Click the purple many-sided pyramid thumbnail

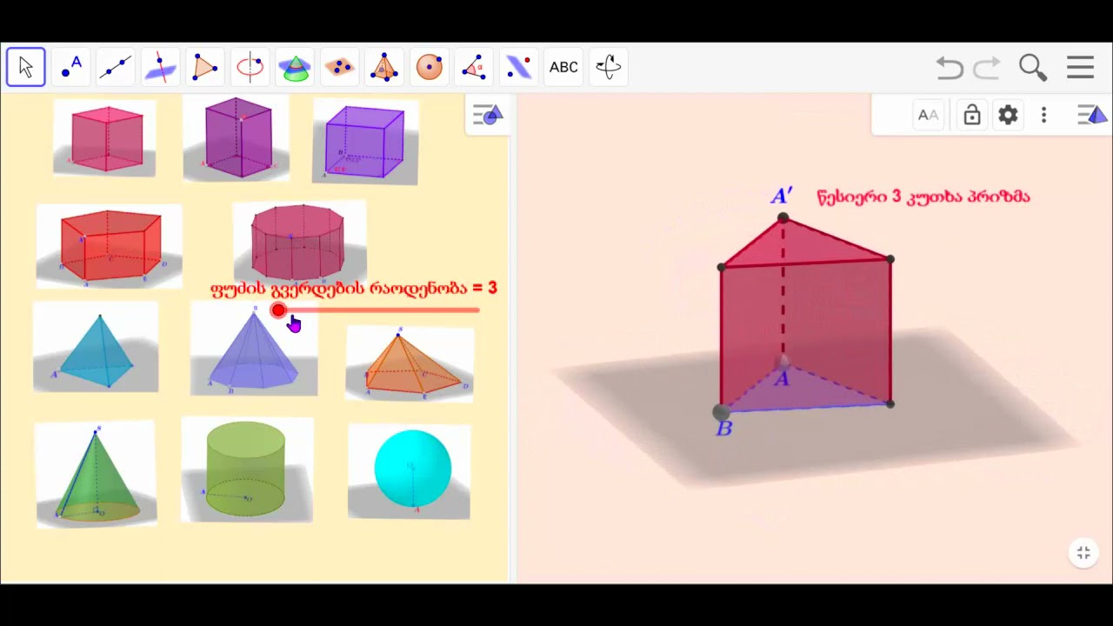coord(254,349)
